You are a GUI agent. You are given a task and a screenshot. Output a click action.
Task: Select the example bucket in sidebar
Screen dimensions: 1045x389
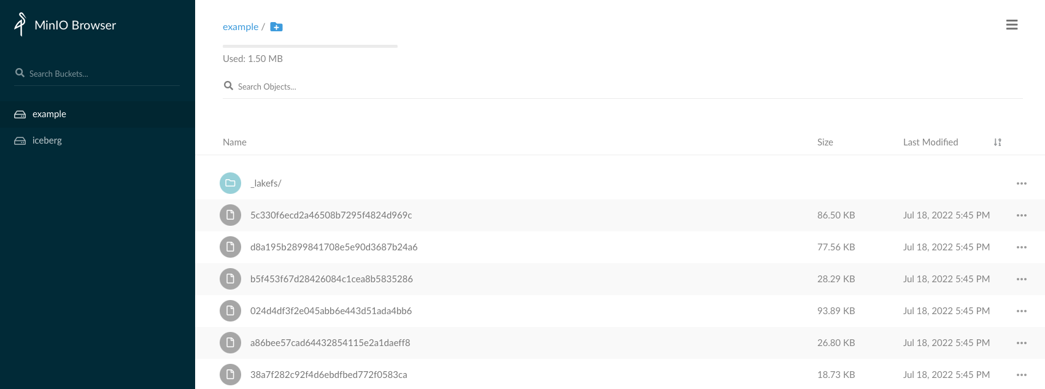pos(49,114)
